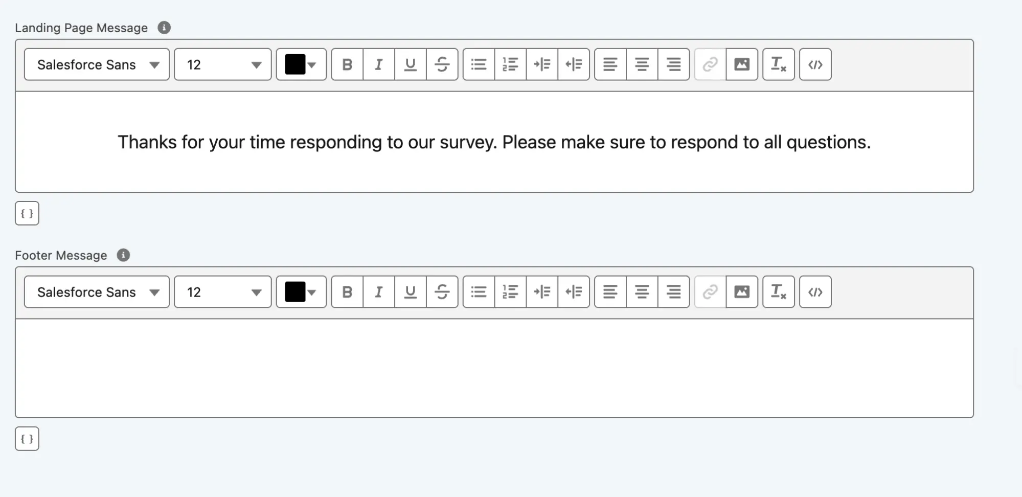
Task: Right align text in Landing Page Message
Action: 673,64
